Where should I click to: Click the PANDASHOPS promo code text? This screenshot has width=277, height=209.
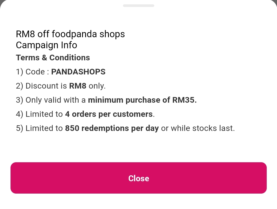tap(78, 72)
